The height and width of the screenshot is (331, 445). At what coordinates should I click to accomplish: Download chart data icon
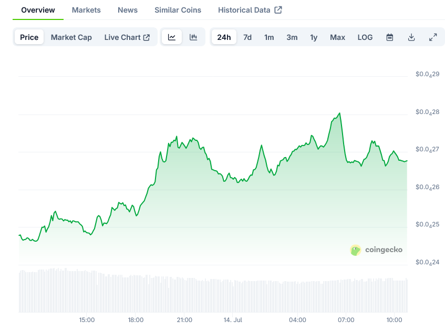point(411,37)
